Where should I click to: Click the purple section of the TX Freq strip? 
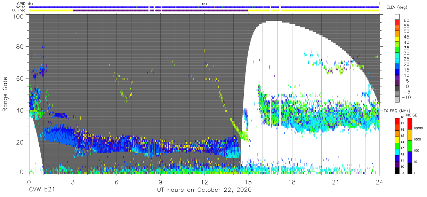click(161, 10)
